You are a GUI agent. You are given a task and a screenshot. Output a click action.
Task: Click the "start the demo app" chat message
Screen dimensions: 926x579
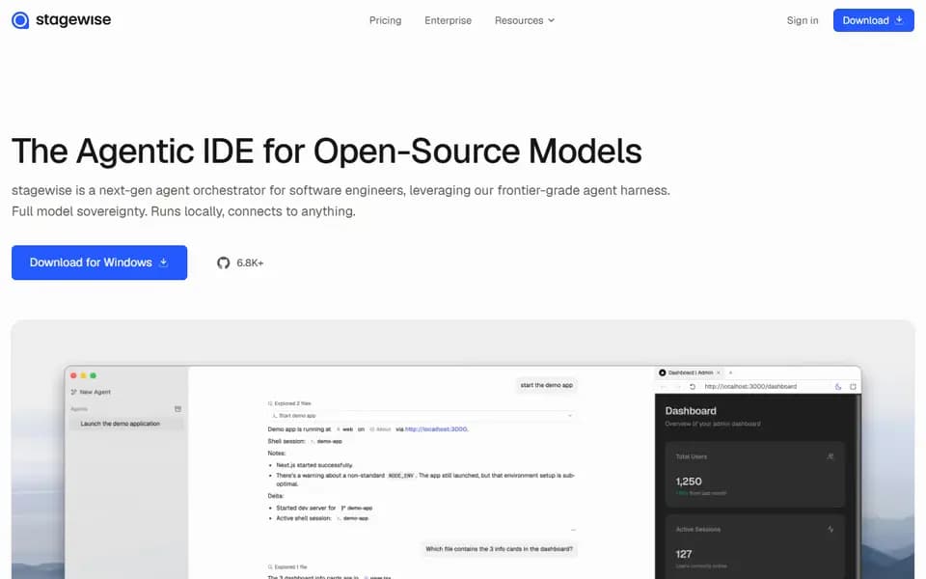coord(546,385)
